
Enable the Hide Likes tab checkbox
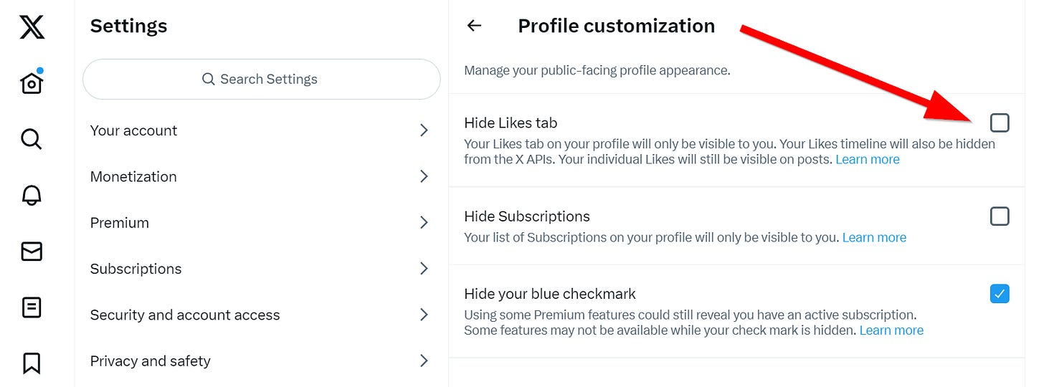tap(1000, 123)
